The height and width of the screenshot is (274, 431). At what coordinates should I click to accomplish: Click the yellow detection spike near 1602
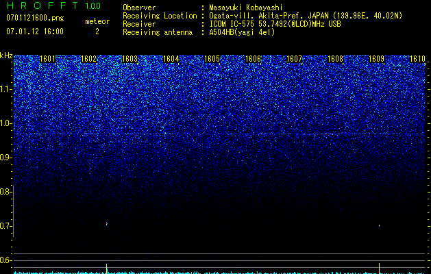107,269
